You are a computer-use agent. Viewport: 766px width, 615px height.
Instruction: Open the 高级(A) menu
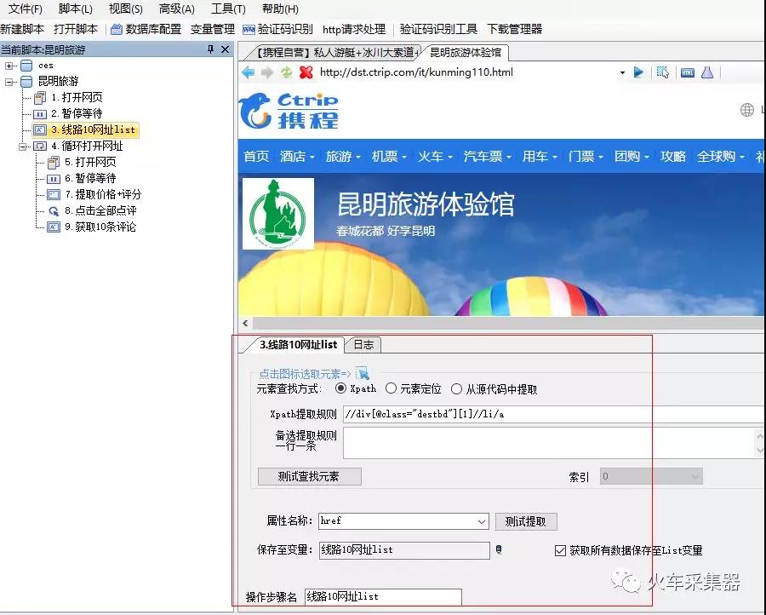(176, 9)
